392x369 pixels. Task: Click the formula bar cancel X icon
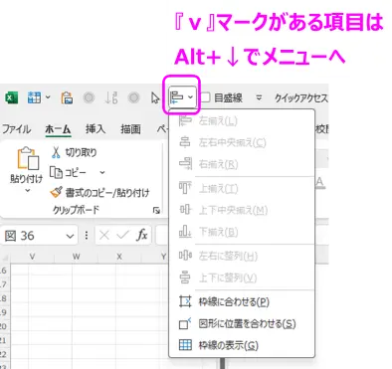pyautogui.click(x=104, y=236)
